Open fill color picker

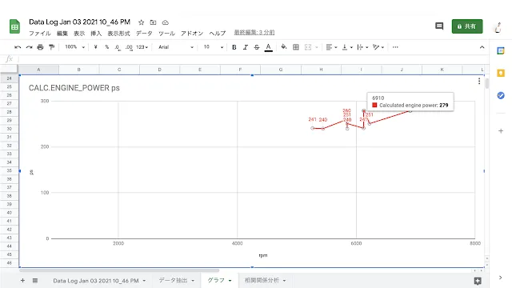(284, 47)
